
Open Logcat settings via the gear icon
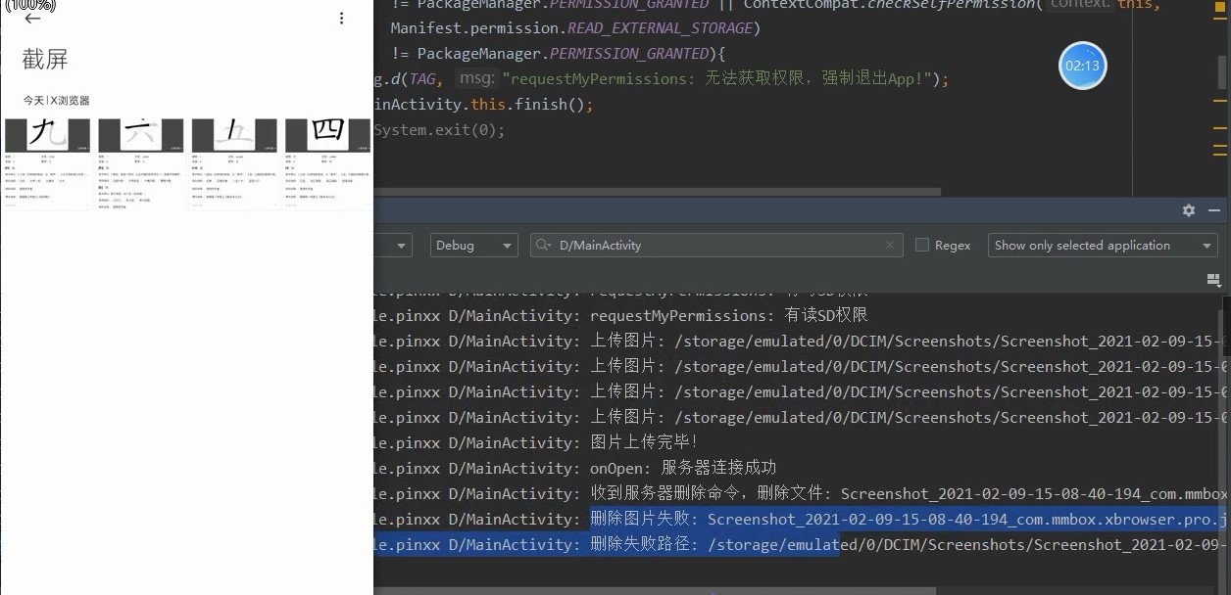point(1188,209)
